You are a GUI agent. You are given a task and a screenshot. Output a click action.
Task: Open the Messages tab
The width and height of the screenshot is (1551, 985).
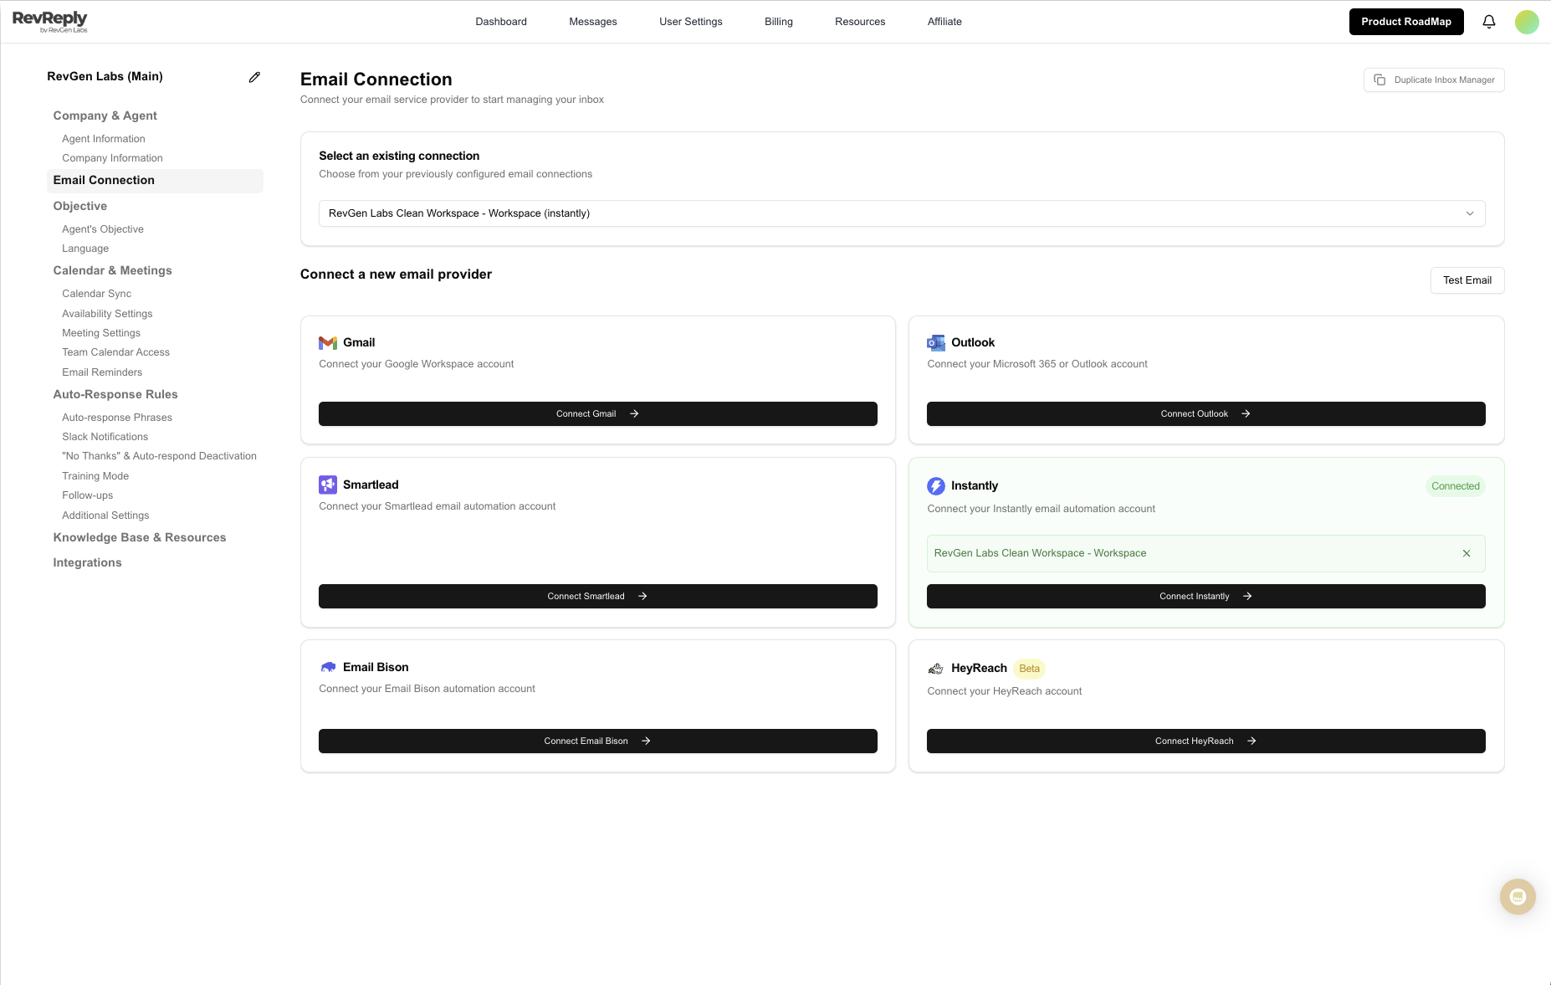point(593,22)
